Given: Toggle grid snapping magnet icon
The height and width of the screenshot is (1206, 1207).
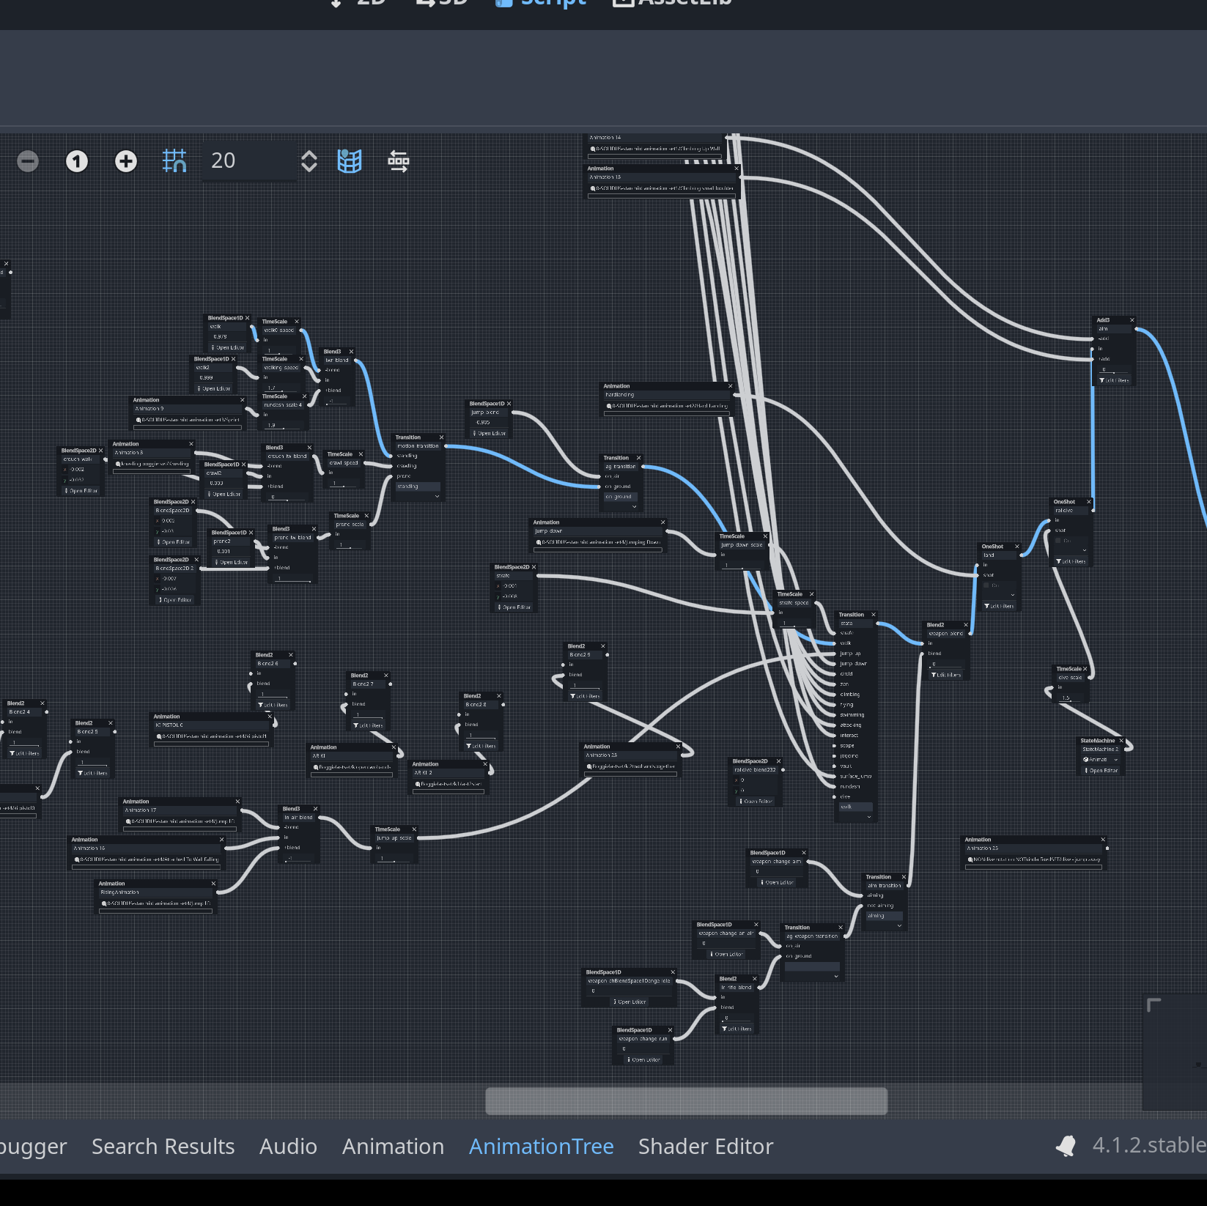Looking at the screenshot, I should coord(174,161).
